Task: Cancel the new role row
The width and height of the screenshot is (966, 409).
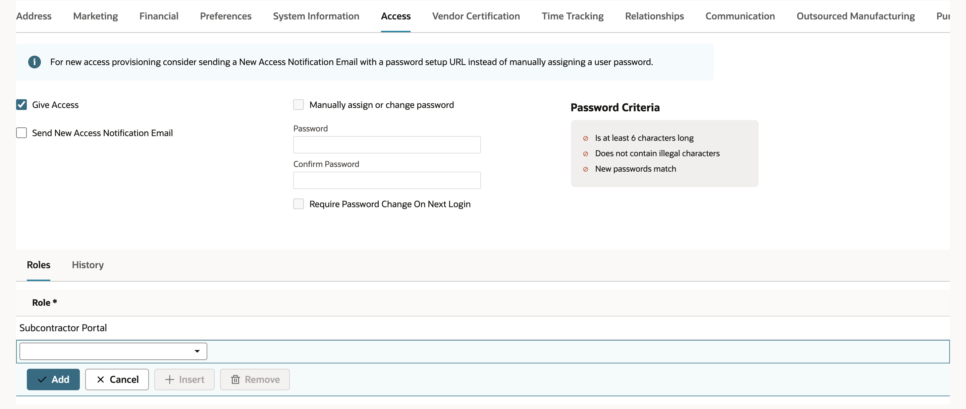Action: [x=117, y=379]
